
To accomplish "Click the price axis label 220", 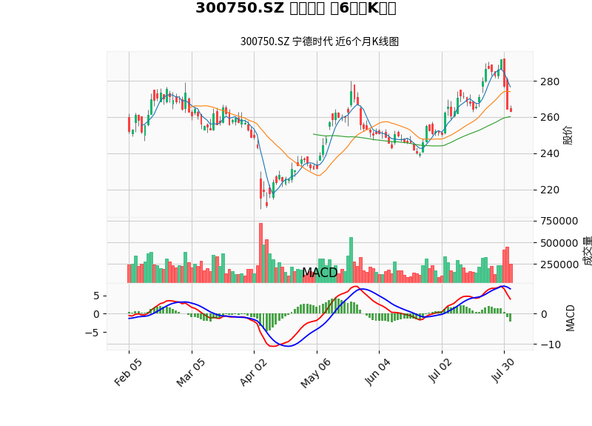I will pos(550,190).
